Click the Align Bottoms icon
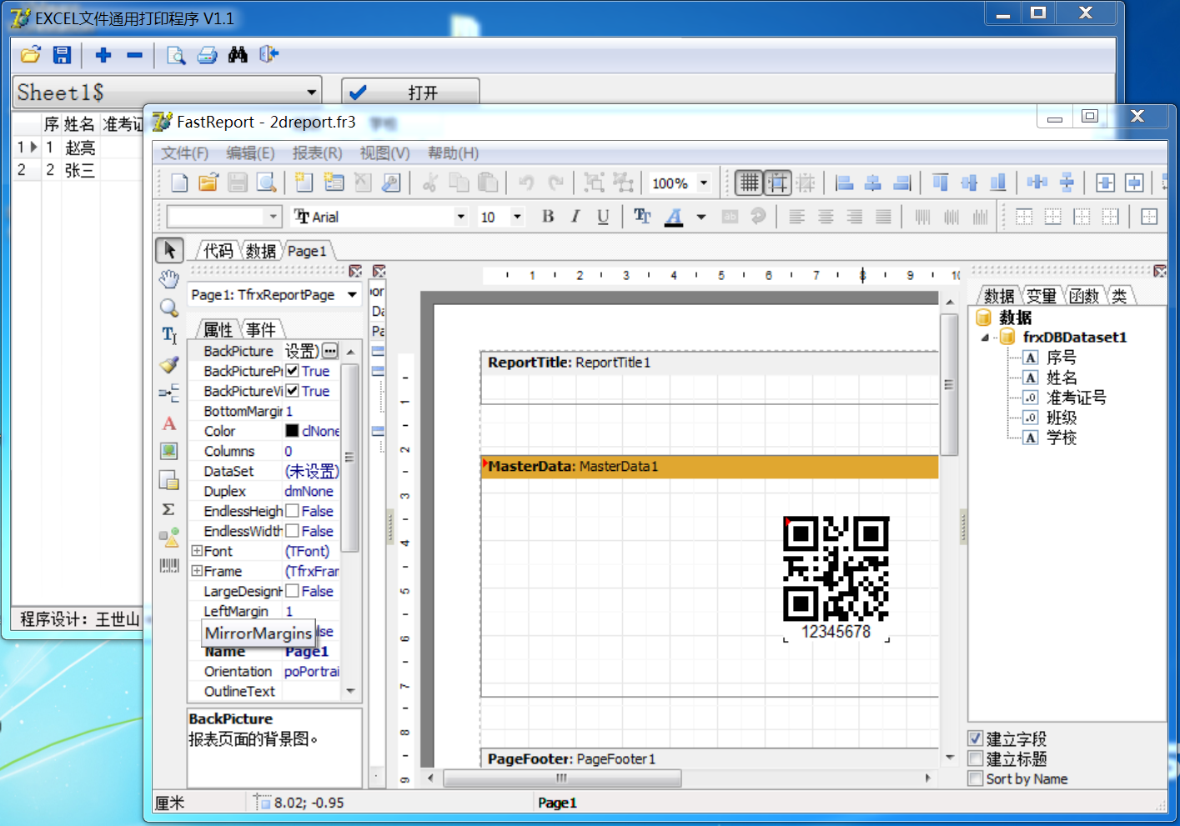Viewport: 1180px width, 826px height. coord(997,183)
